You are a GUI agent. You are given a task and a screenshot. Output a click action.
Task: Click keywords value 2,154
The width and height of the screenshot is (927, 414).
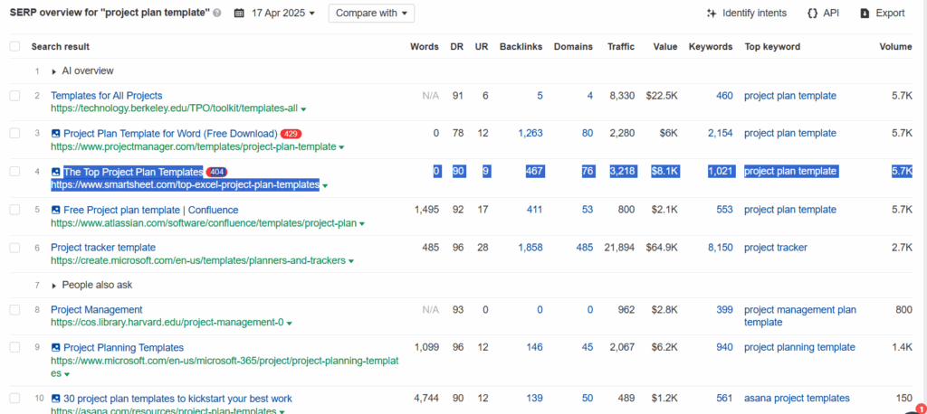pos(721,134)
